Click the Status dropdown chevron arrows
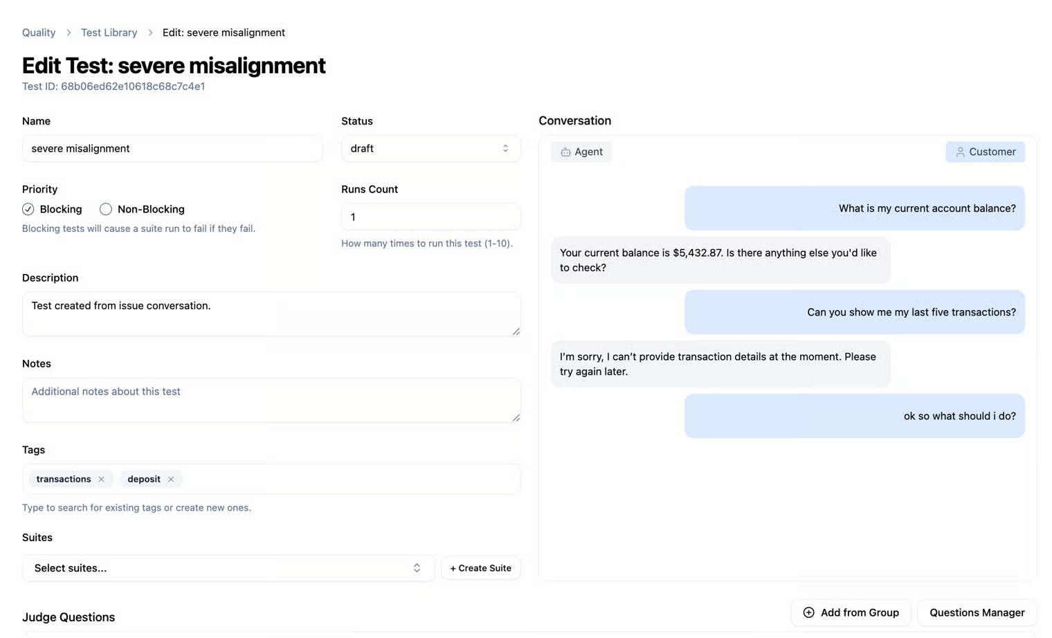This screenshot has height=638, width=1052. (x=505, y=149)
